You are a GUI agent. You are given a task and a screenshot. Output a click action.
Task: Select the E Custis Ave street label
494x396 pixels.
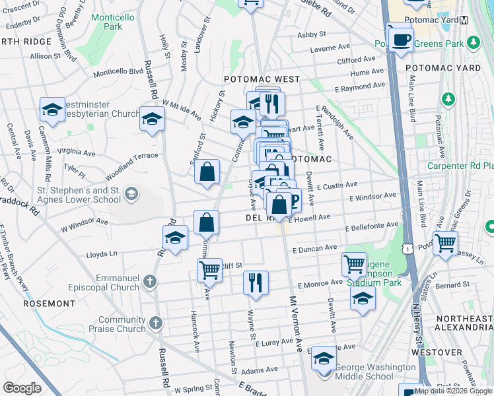tap(337, 185)
